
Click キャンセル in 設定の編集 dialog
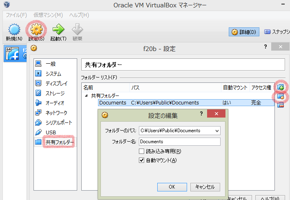pyautogui.click(x=205, y=187)
